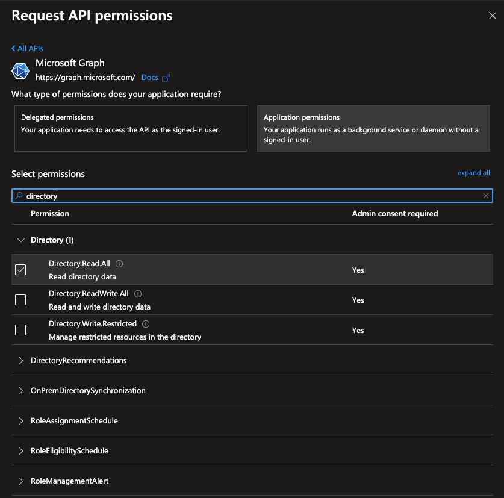This screenshot has height=498, width=504.
Task: Go back to All APIs
Action: tap(27, 49)
